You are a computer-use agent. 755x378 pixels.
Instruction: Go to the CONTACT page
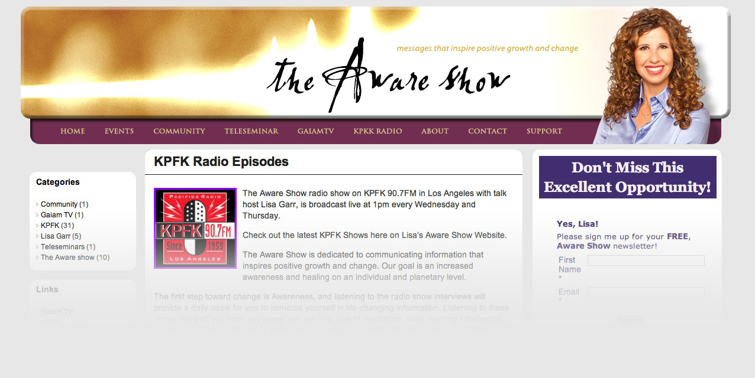(488, 131)
